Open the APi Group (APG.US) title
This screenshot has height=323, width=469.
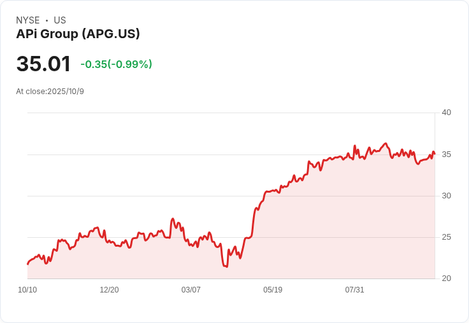(78, 34)
